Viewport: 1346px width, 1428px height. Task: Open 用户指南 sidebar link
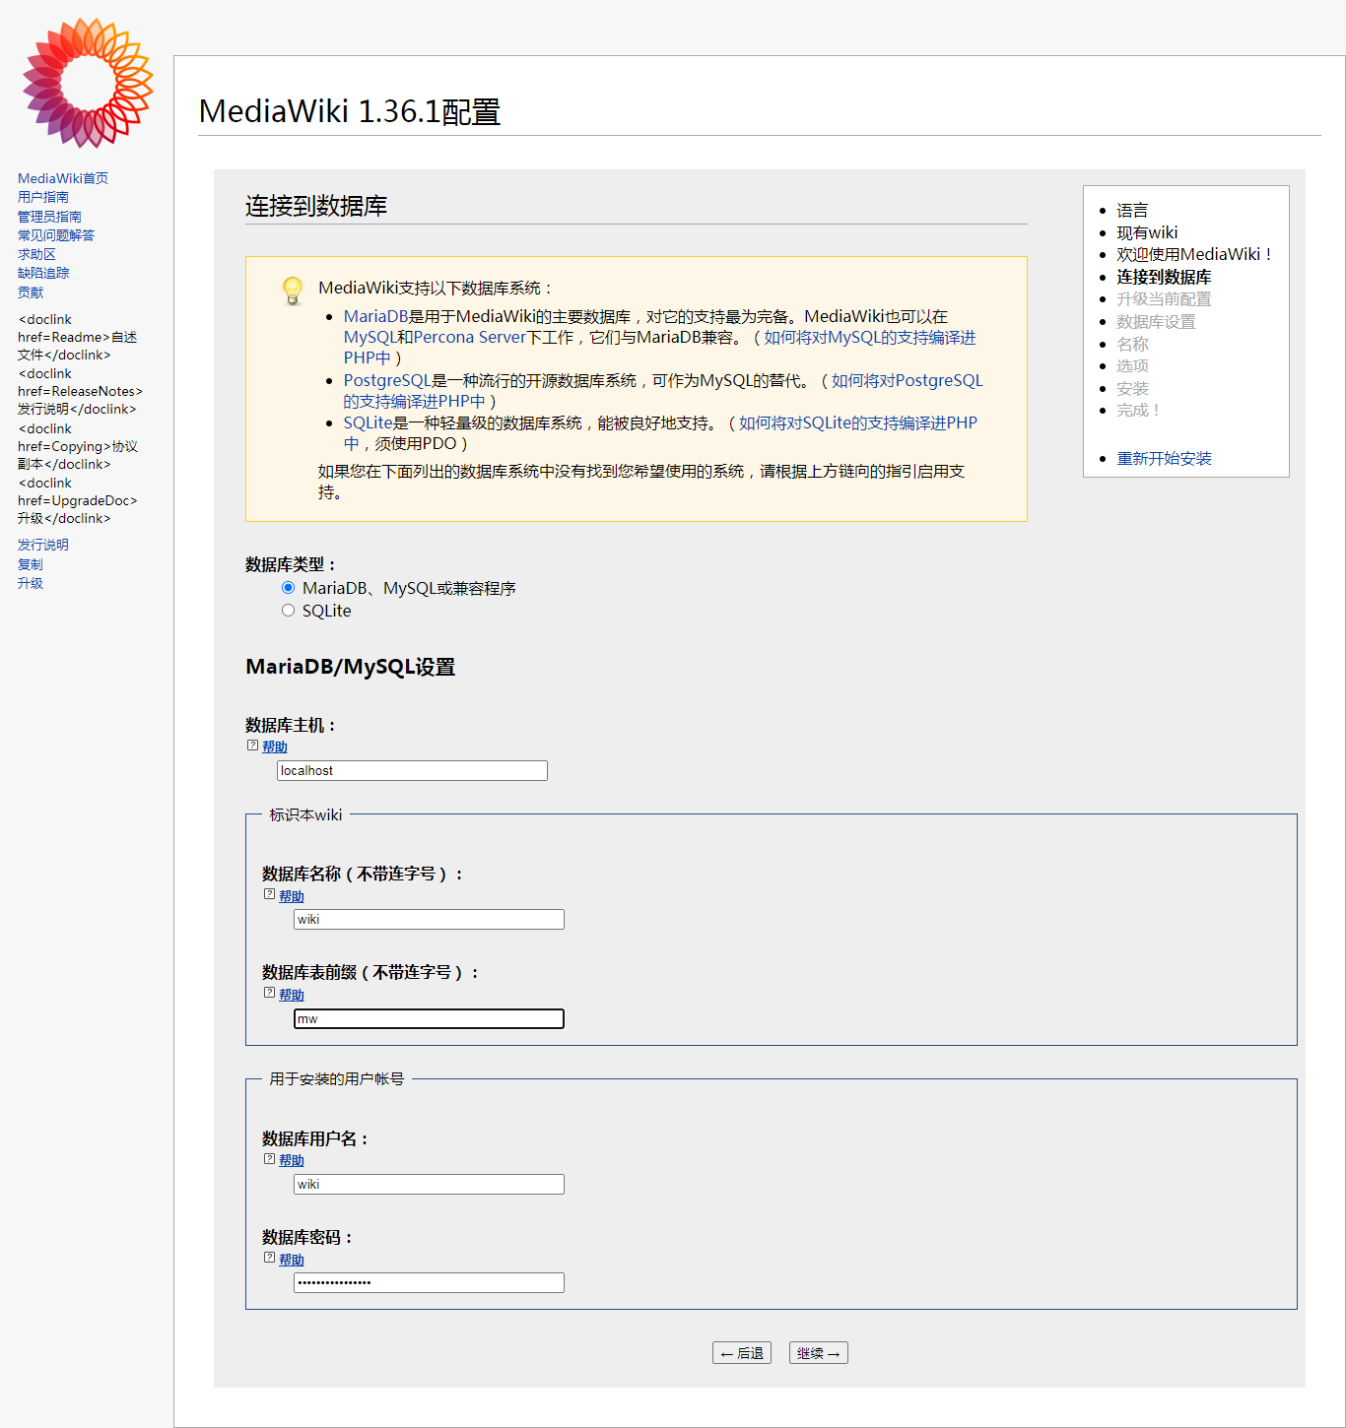point(43,197)
